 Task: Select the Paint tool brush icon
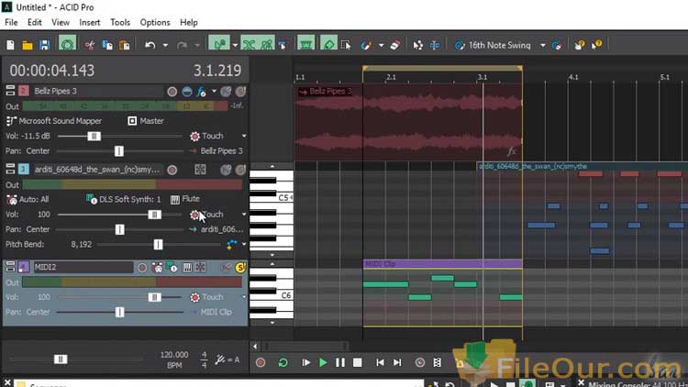pos(366,45)
